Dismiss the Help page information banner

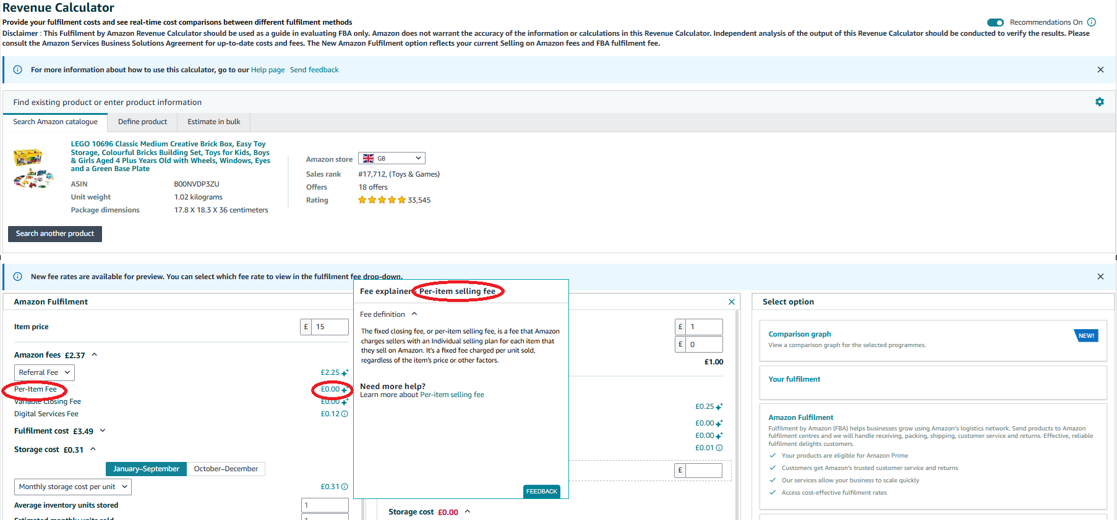tap(1100, 70)
